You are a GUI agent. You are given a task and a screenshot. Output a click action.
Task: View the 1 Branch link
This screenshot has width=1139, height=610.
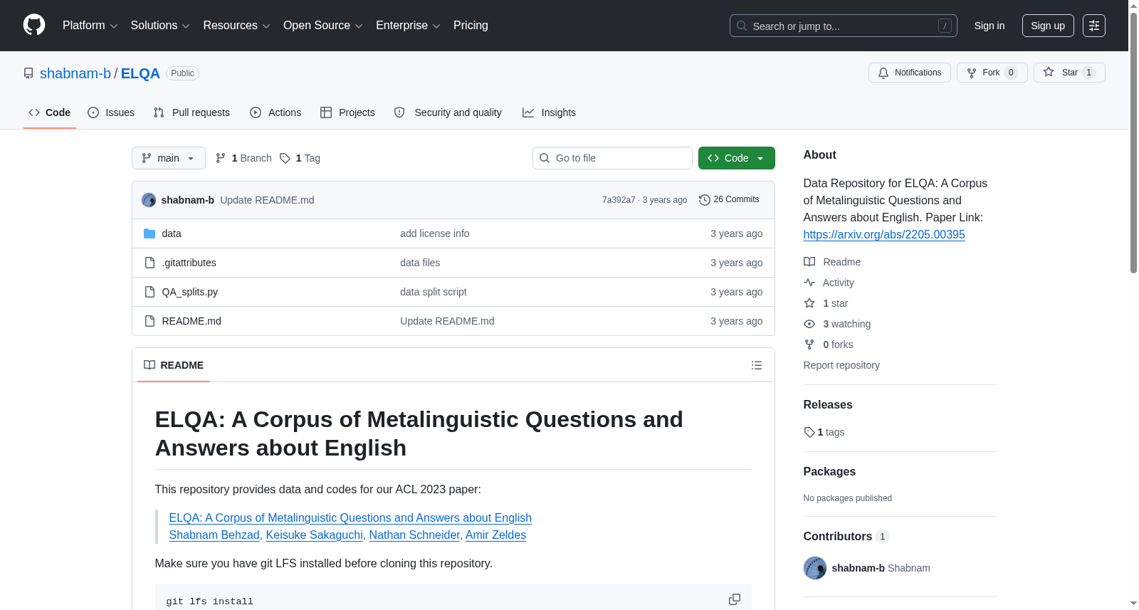pyautogui.click(x=243, y=158)
